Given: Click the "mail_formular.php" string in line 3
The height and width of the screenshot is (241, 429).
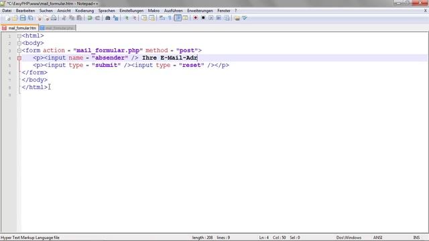Looking at the screenshot, I should [108, 51].
